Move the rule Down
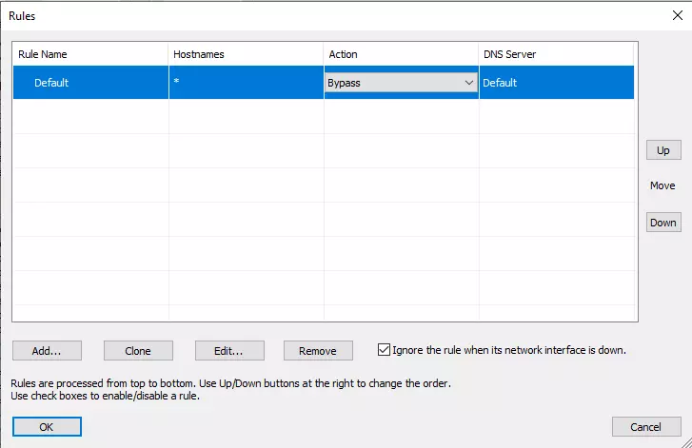The width and height of the screenshot is (692, 448). [x=662, y=223]
